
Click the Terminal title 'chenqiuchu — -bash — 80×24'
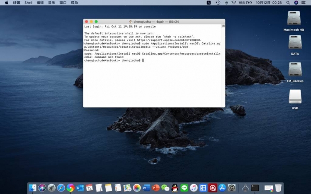coord(156,22)
